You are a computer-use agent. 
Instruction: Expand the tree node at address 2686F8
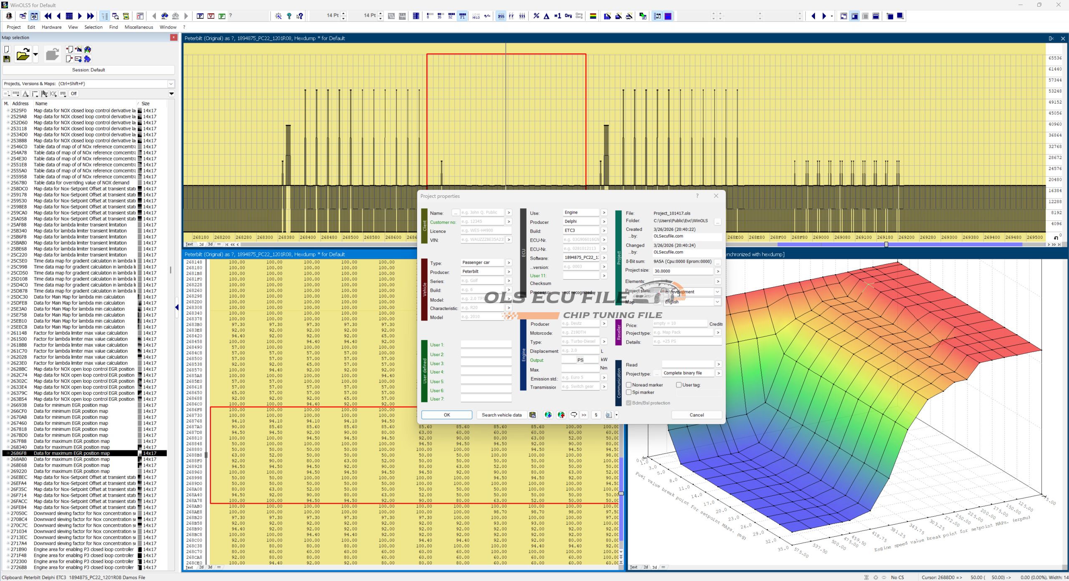coord(8,453)
